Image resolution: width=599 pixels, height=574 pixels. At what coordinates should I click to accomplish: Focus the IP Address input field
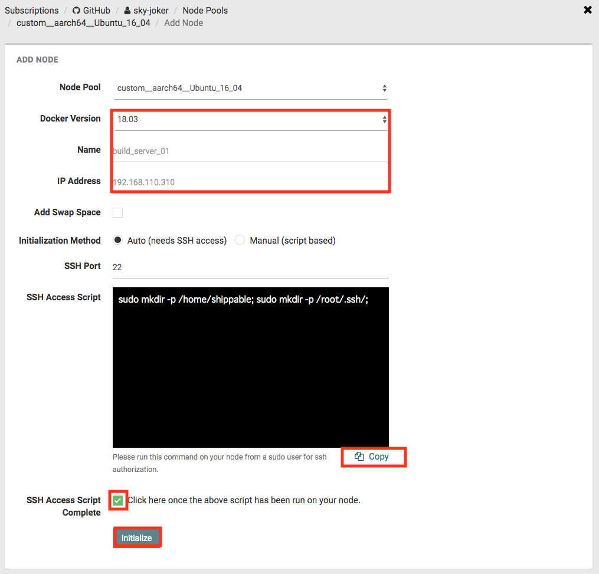pyautogui.click(x=251, y=182)
